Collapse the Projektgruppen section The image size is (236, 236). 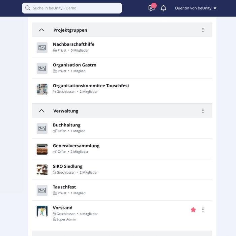pyautogui.click(x=41, y=30)
